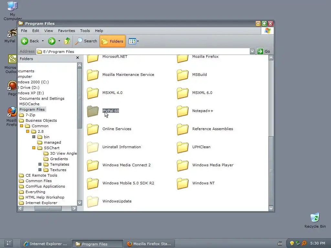This screenshot has width=331, height=248.
Task: Select MSOCache in the folder tree
Action: (x=29, y=104)
